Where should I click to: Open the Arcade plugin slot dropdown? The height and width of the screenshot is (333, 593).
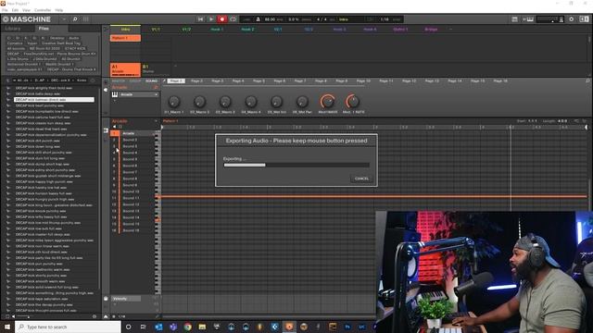pos(156,94)
